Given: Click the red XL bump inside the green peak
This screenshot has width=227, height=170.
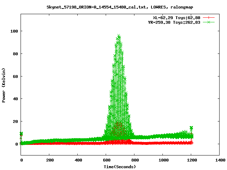Looking at the screenshot, I should click(119, 129).
